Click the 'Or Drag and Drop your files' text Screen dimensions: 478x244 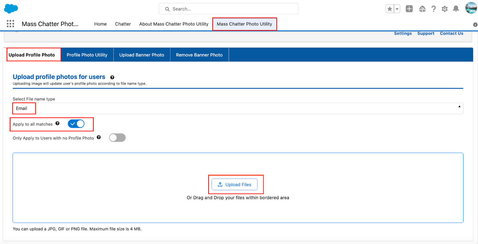coord(238,198)
